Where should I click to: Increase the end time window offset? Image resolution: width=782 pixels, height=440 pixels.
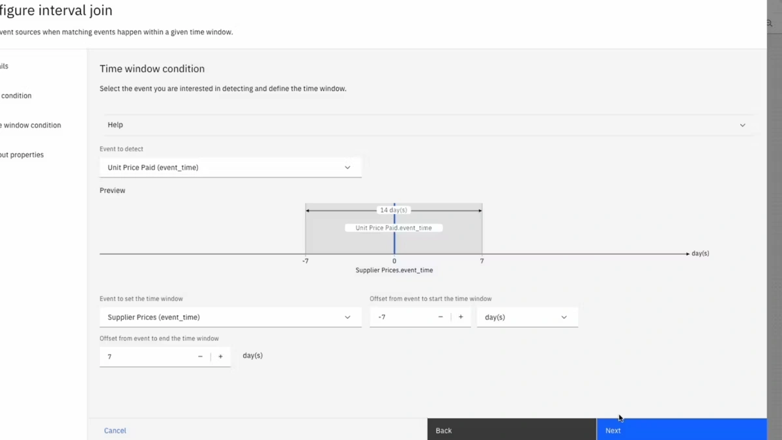pos(220,357)
